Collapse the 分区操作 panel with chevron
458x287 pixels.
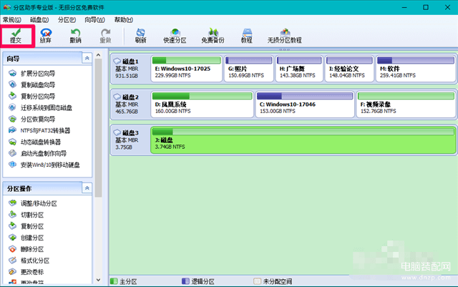[87, 188]
